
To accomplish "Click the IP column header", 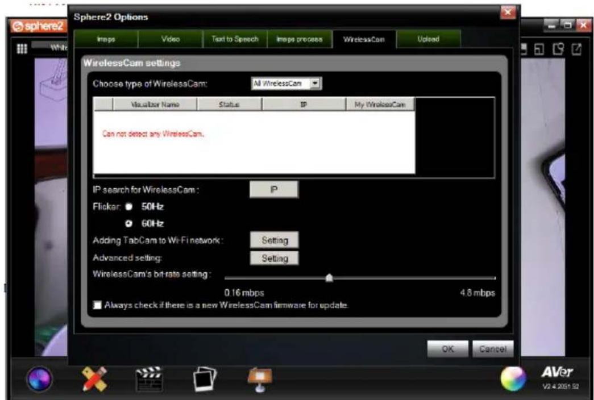I will pyautogui.click(x=304, y=104).
